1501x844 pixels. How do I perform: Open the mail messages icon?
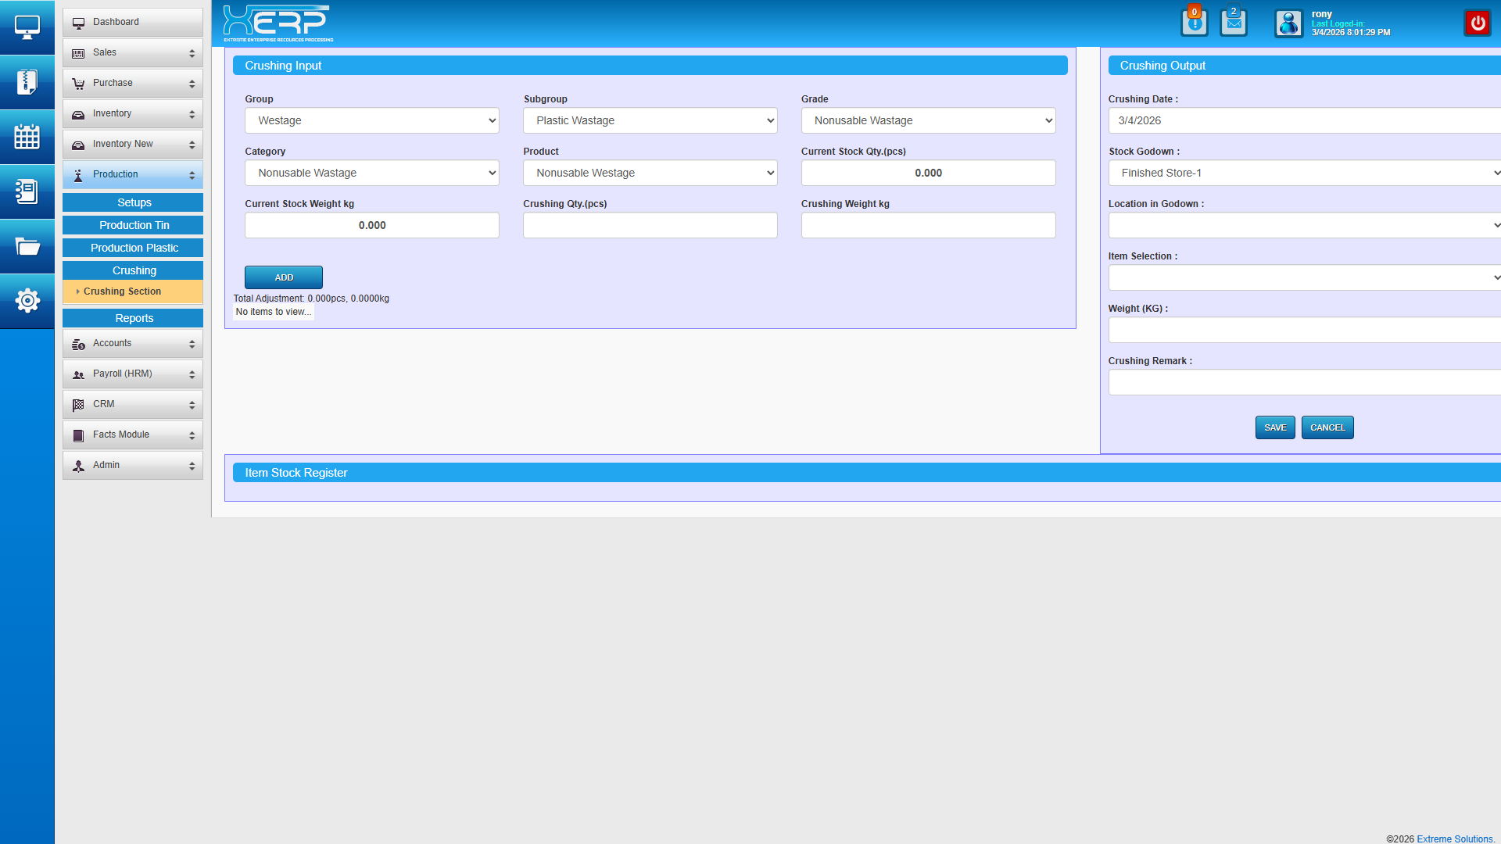[1234, 23]
